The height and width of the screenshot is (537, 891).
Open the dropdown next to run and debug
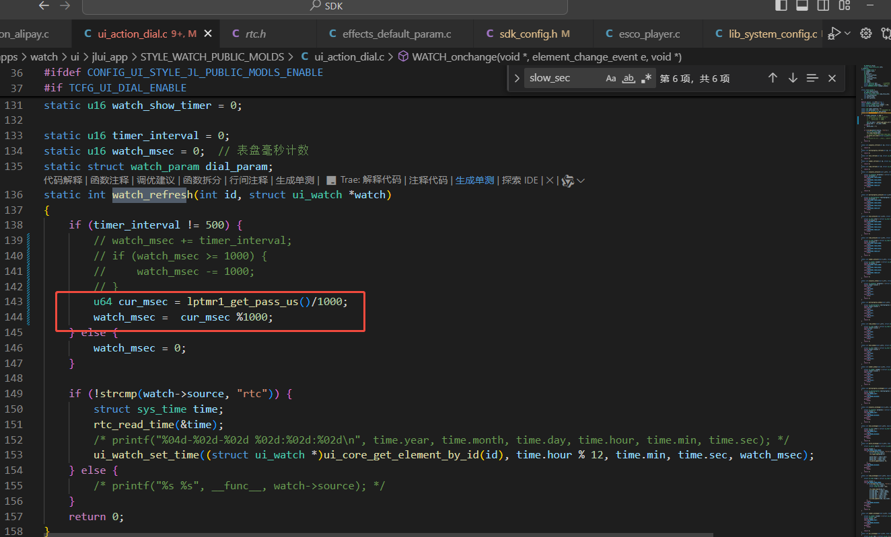point(847,33)
